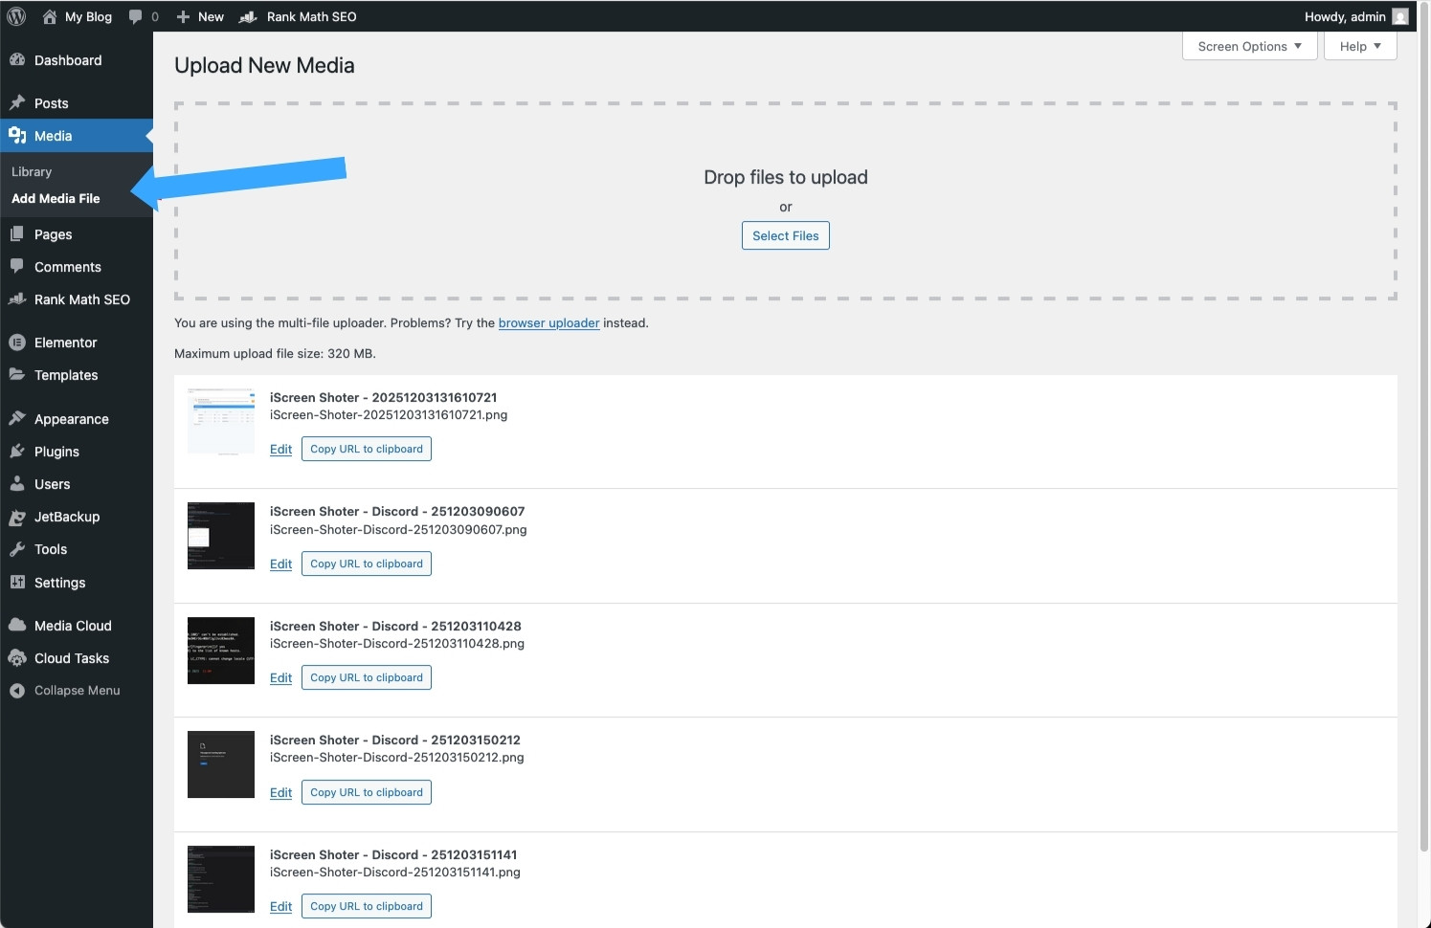This screenshot has height=928, width=1431.
Task: Click the Elementor sidebar icon
Action: tap(17, 342)
